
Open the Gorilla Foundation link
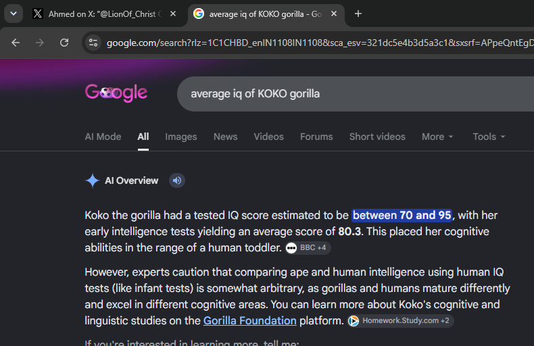250,320
